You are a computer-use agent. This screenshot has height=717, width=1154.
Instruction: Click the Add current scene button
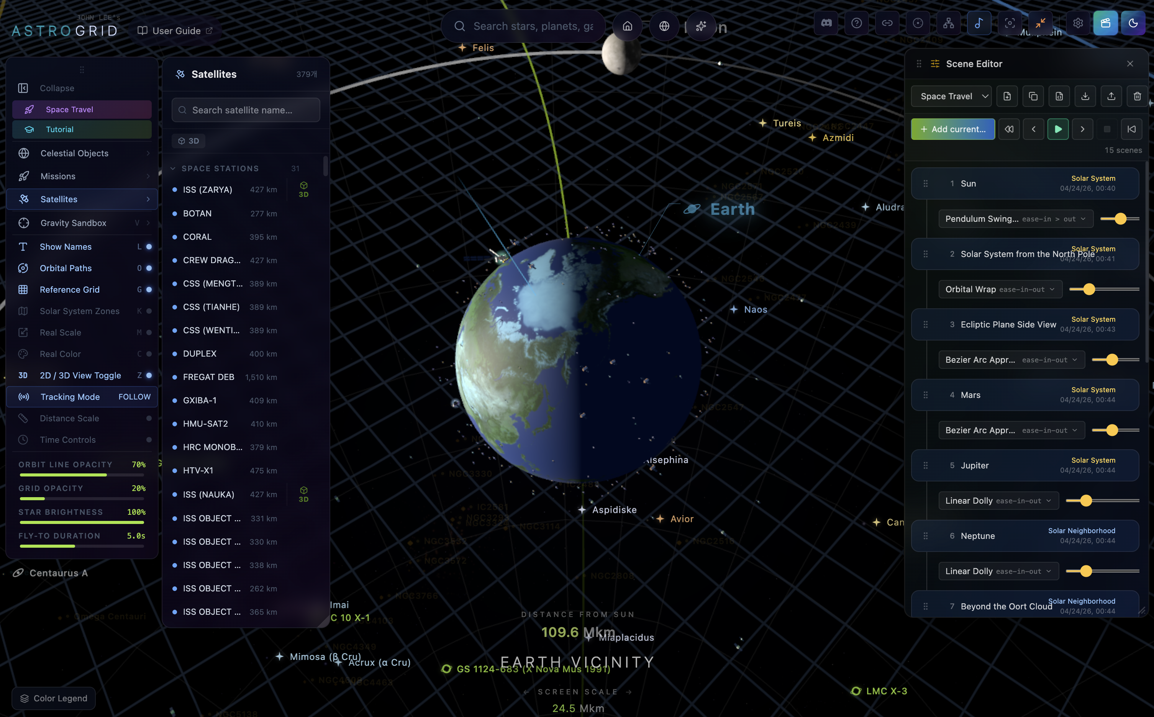click(952, 129)
